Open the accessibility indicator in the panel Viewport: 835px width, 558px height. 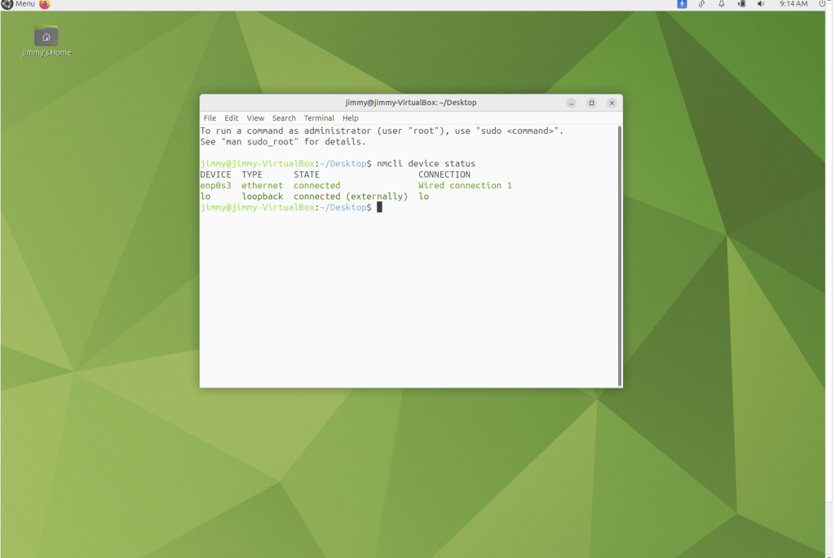682,4
